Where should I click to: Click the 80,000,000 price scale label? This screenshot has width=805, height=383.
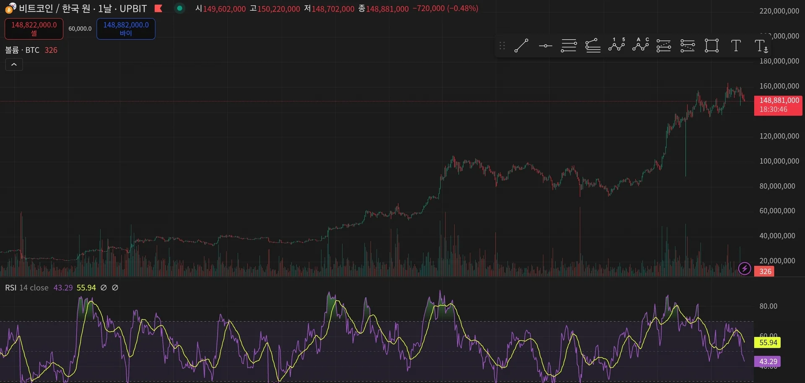[777, 186]
